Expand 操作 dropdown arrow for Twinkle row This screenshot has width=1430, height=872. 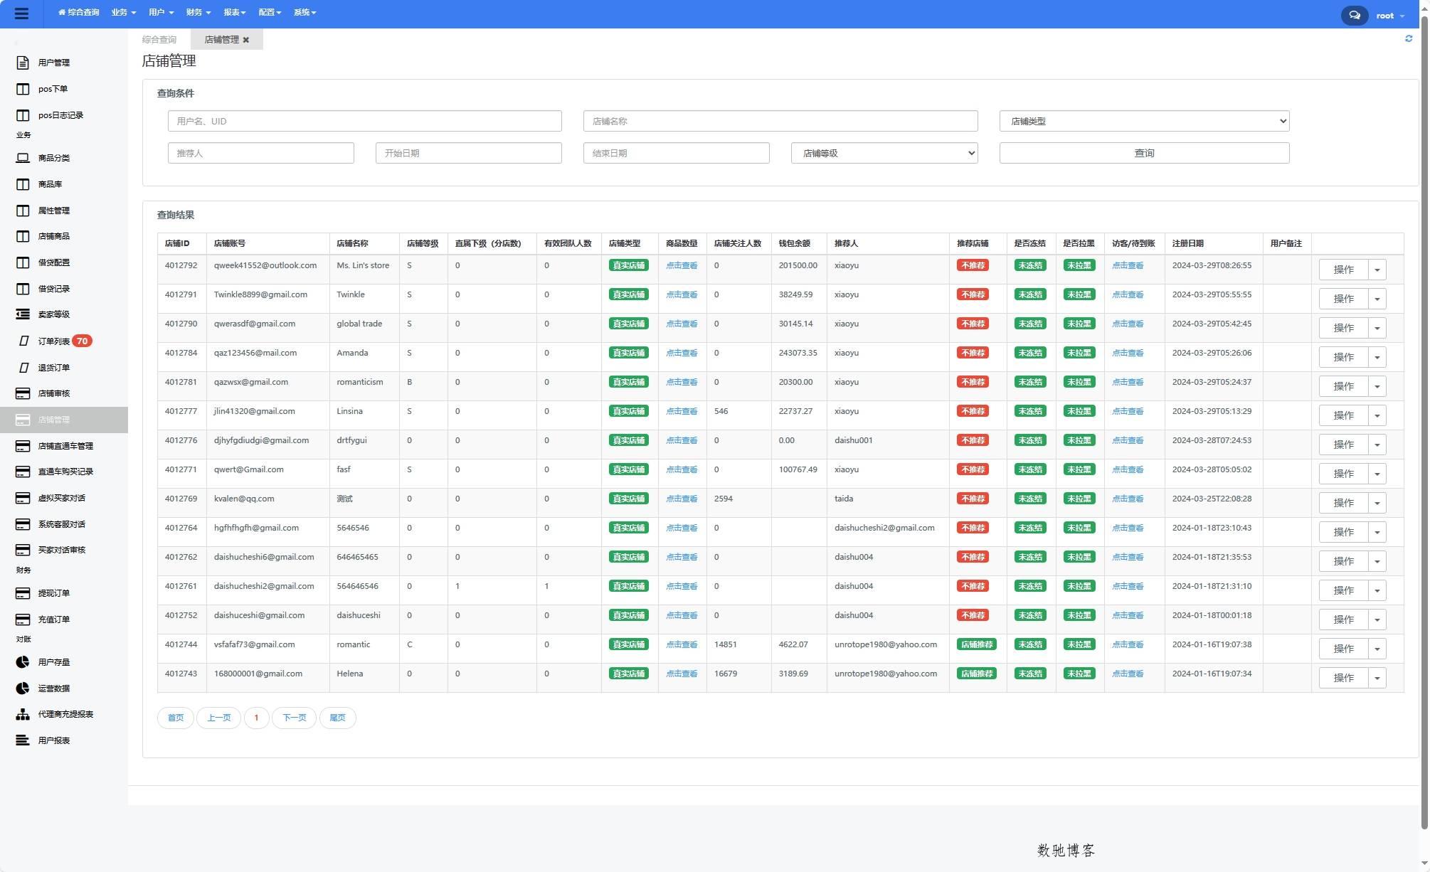(x=1377, y=299)
